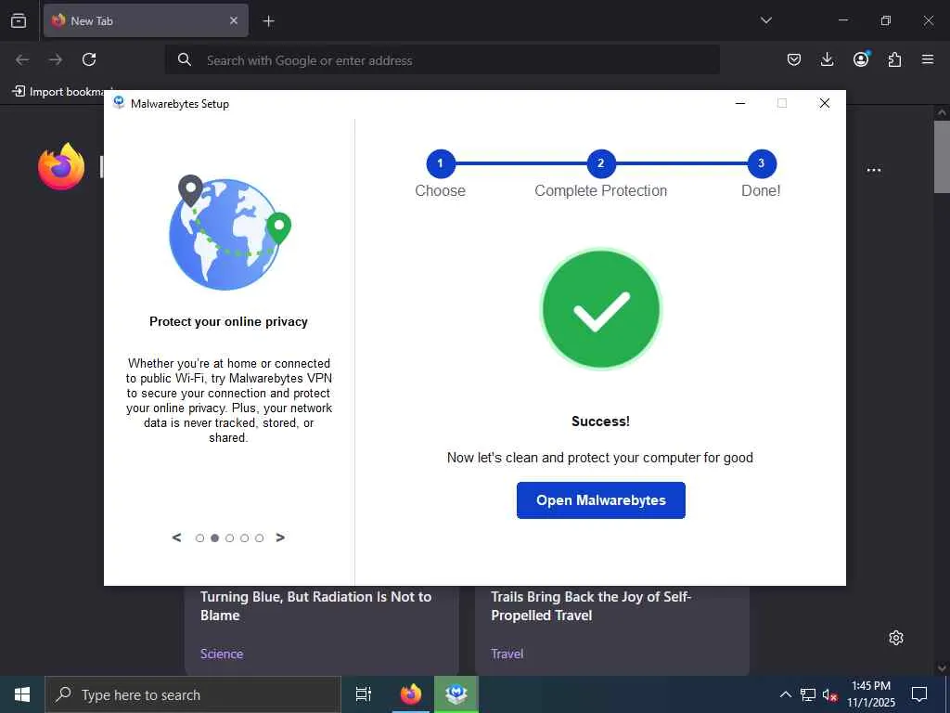Open Firefox account menu

pos(861,59)
